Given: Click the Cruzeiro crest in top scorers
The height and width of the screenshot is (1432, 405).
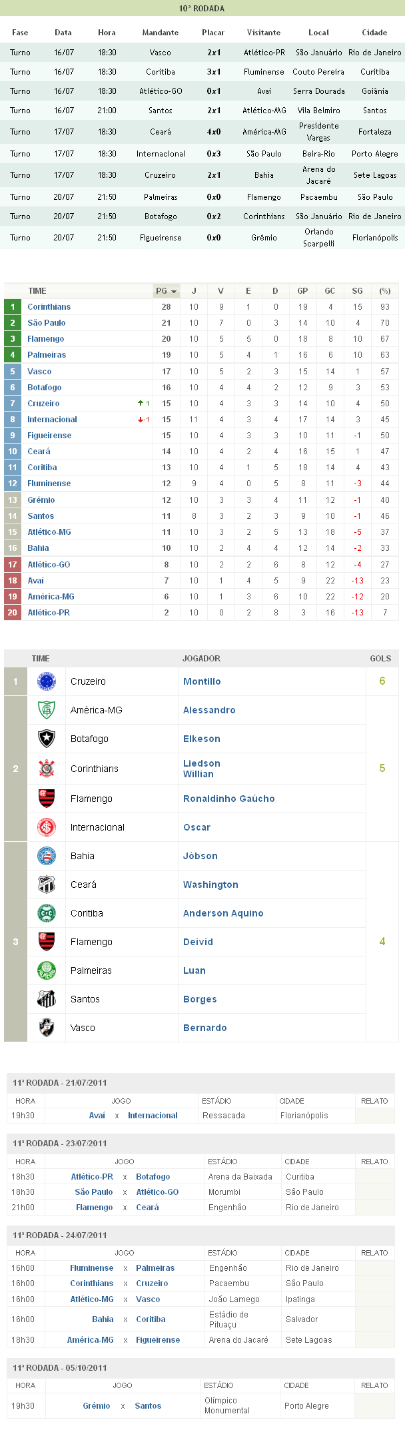Looking at the screenshot, I should coord(47,681).
